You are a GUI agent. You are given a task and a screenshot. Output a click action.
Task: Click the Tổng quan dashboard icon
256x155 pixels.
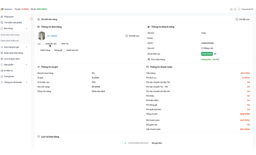point(2,17)
